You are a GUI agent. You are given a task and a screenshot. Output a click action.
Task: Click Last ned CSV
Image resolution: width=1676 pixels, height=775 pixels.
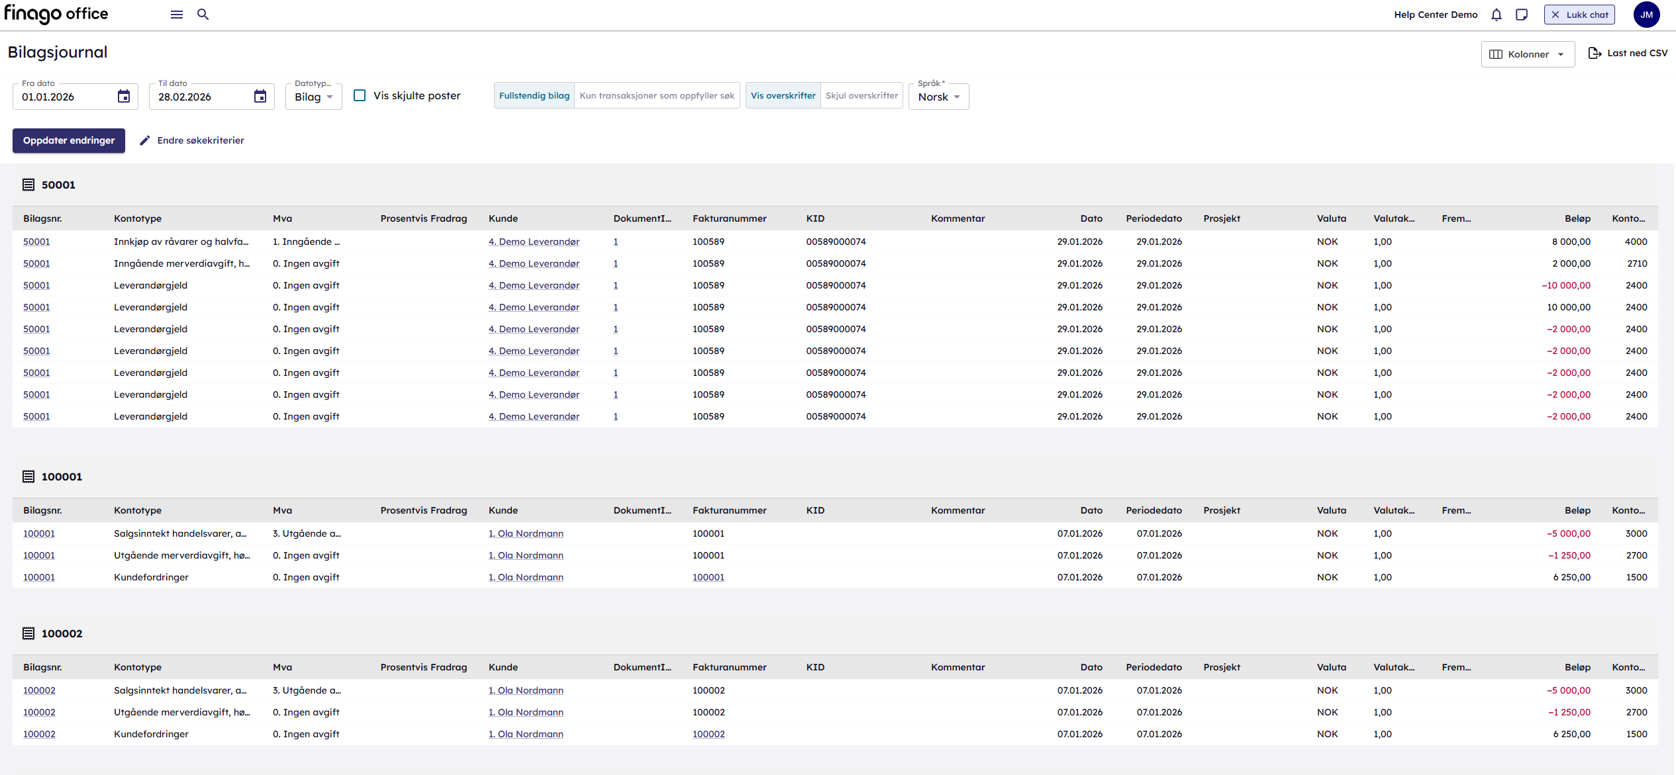point(1628,53)
